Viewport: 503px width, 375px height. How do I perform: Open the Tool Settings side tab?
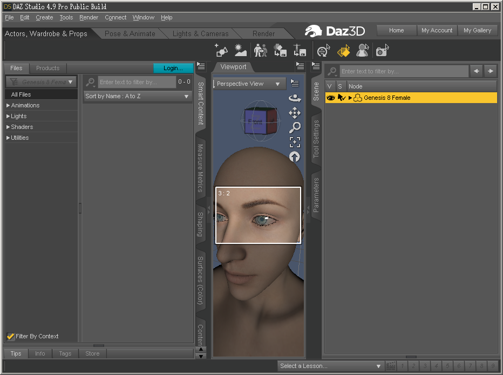(x=316, y=139)
